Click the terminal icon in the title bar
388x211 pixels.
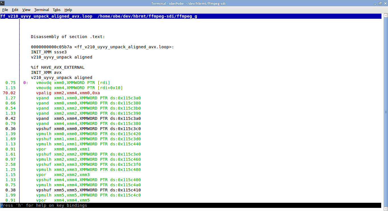click(2, 3)
